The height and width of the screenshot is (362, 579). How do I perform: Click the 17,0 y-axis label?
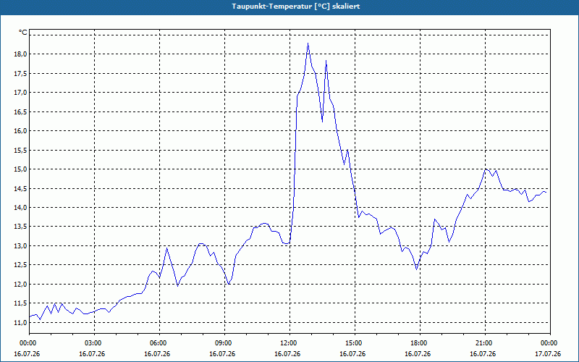[20, 93]
